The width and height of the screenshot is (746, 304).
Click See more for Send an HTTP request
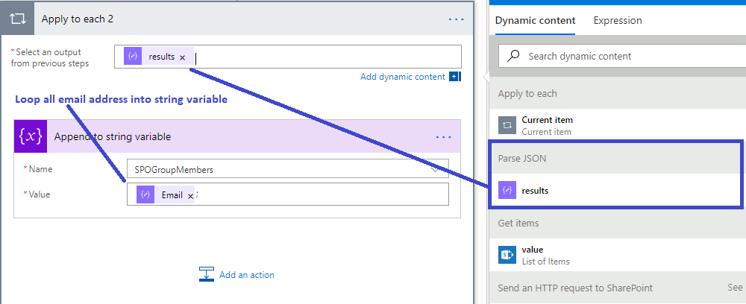point(735,288)
